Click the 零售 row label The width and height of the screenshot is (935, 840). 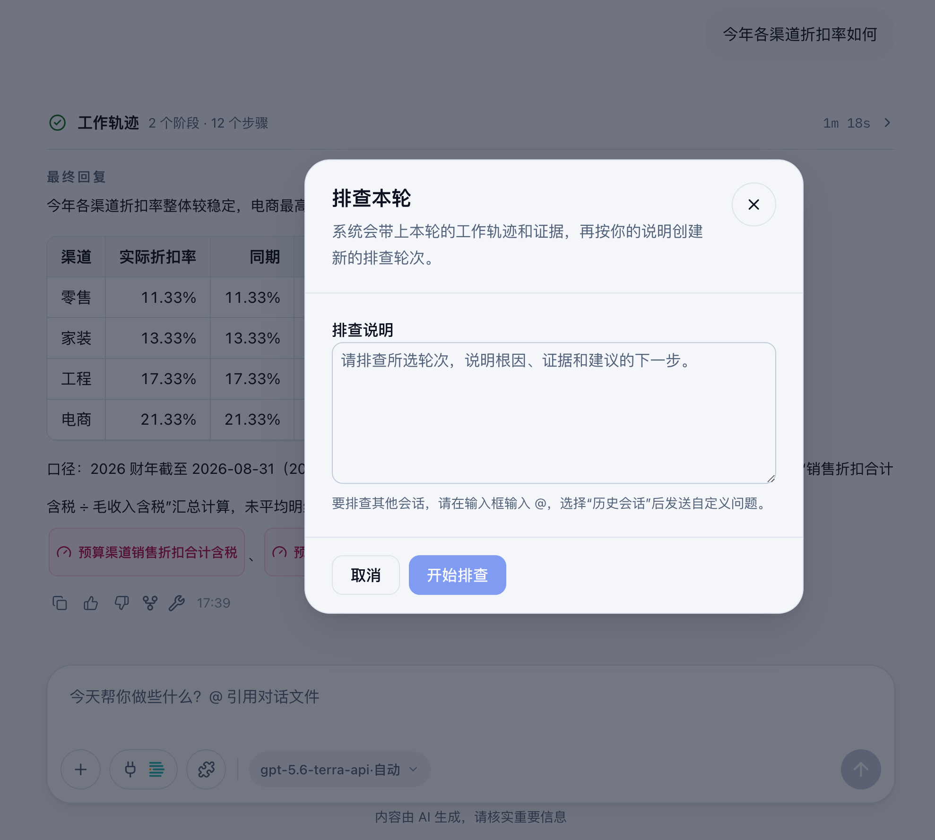coord(76,298)
